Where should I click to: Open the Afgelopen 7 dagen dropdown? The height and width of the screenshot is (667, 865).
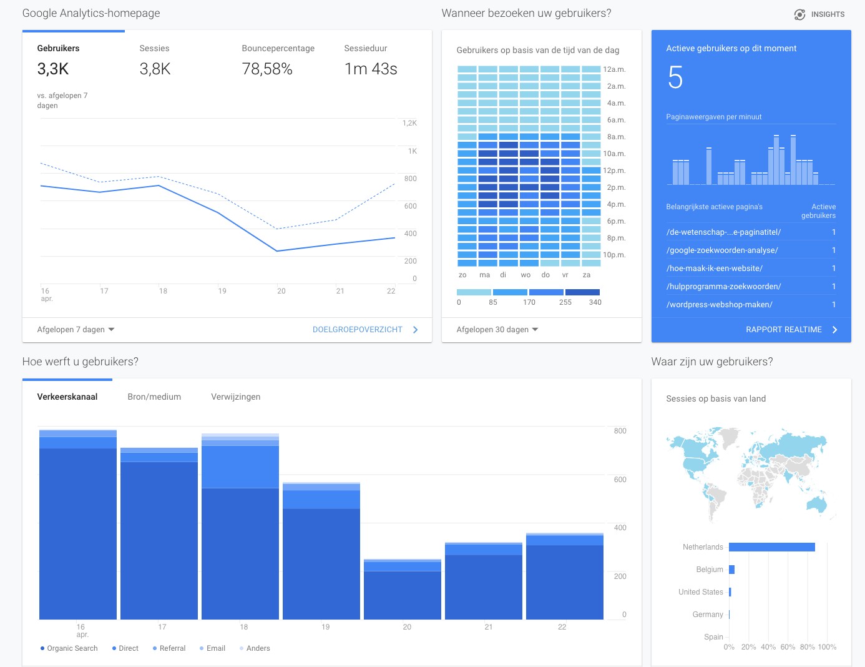point(75,329)
